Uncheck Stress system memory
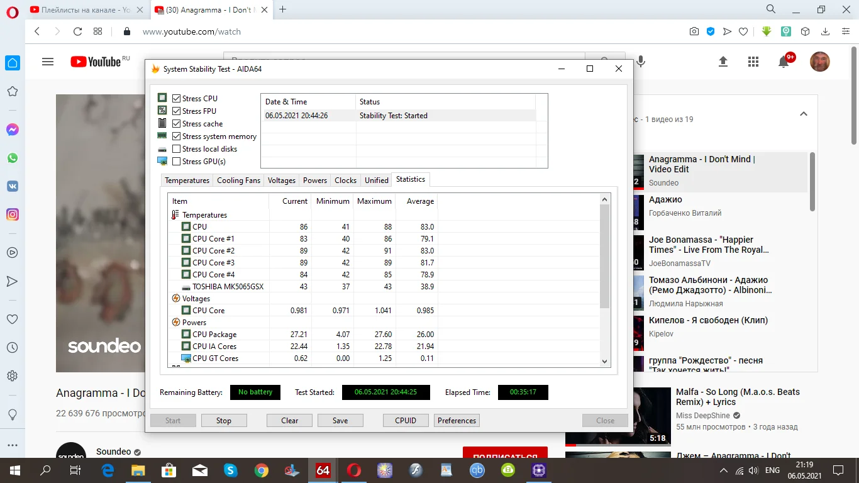Image resolution: width=859 pixels, height=483 pixels. tap(177, 136)
